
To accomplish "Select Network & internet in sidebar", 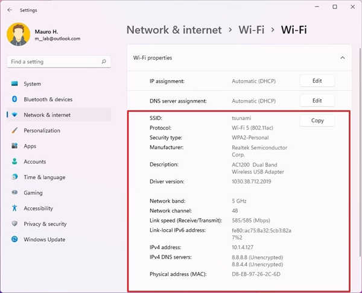I will pos(46,115).
